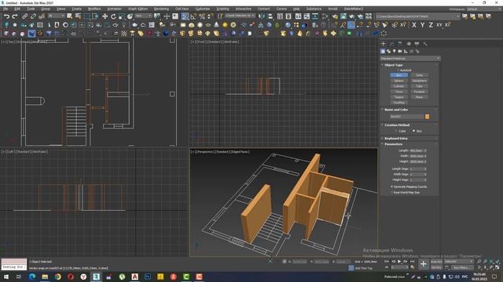Toggle the Angle Snap icon
This screenshot has width=503, height=282.
(x=193, y=16)
